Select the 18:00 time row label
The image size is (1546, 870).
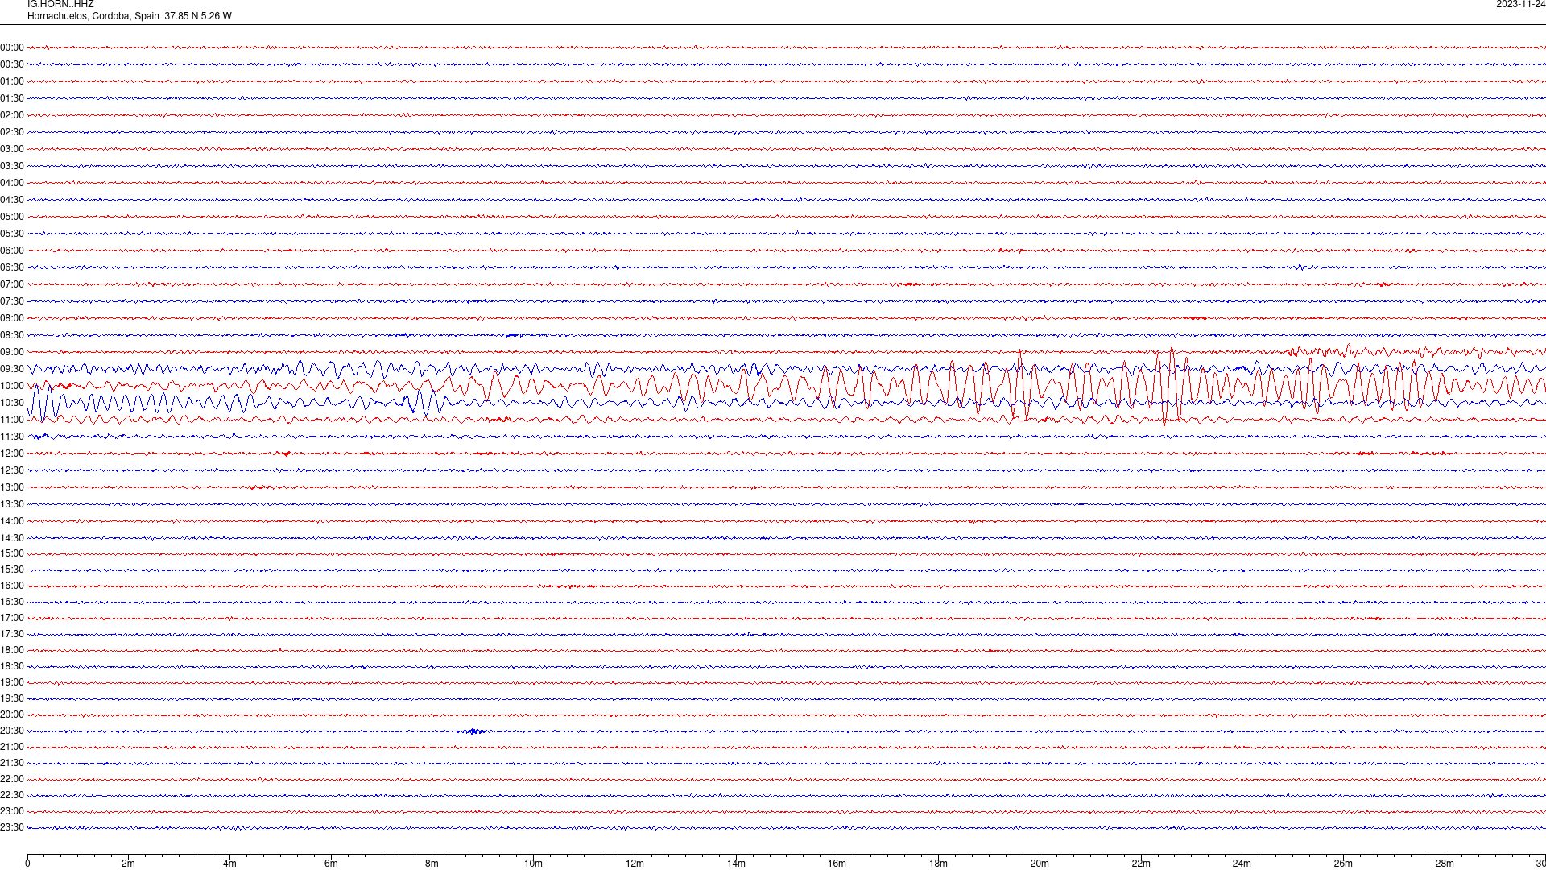pyautogui.click(x=12, y=650)
